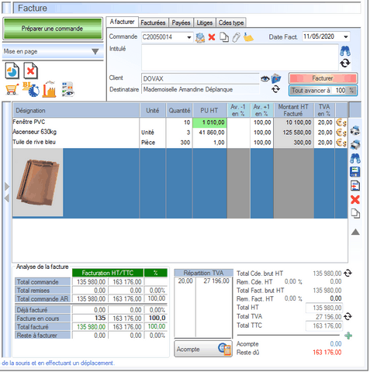Click the shopping cart icon

tap(12, 90)
